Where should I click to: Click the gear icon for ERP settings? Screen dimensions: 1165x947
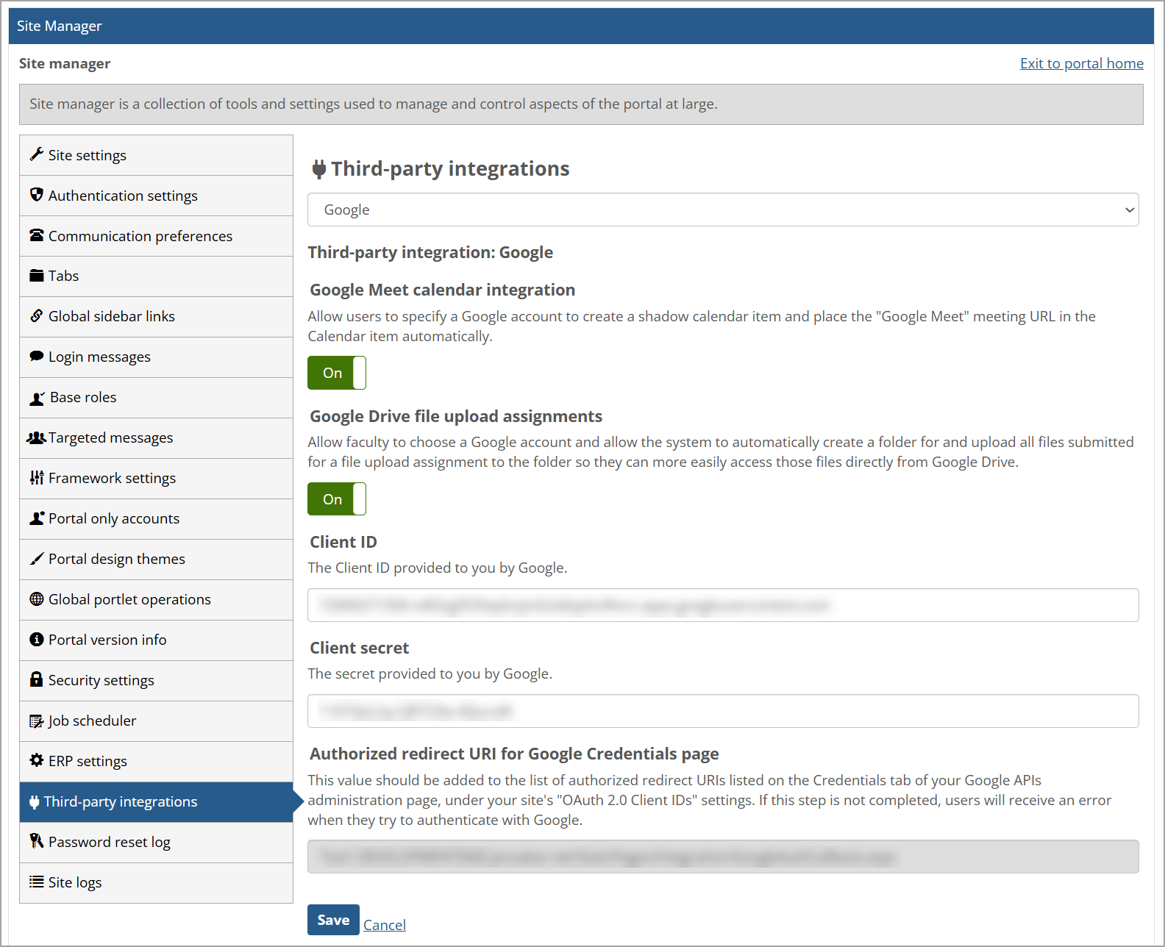[x=36, y=760]
